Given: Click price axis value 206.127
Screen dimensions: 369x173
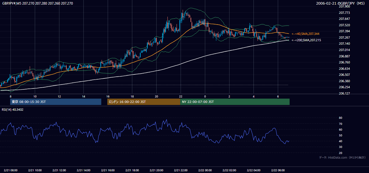Looking at the screenshot, I should click(x=344, y=93).
